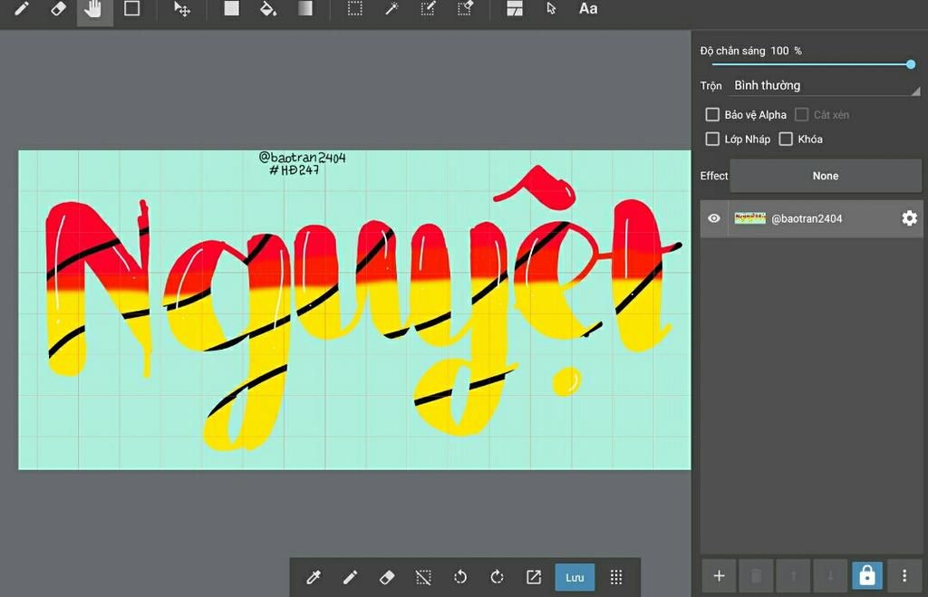The width and height of the screenshot is (928, 597).
Task: Select the Hand pan tool
Action: [93, 9]
